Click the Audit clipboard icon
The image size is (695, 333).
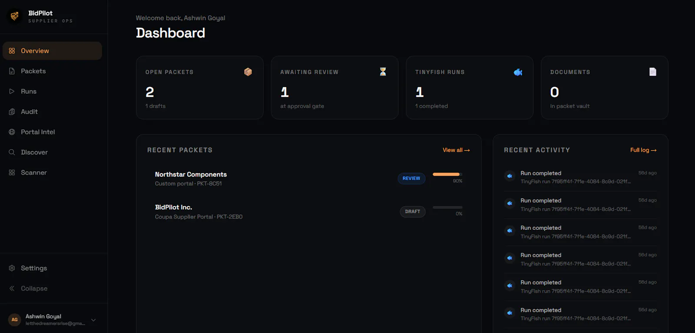point(12,112)
